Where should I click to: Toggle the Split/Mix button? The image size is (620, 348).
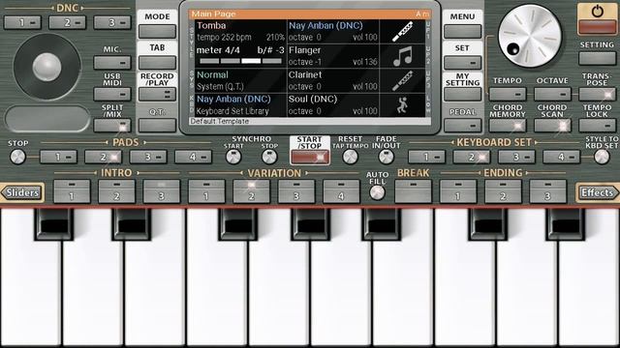(112, 126)
